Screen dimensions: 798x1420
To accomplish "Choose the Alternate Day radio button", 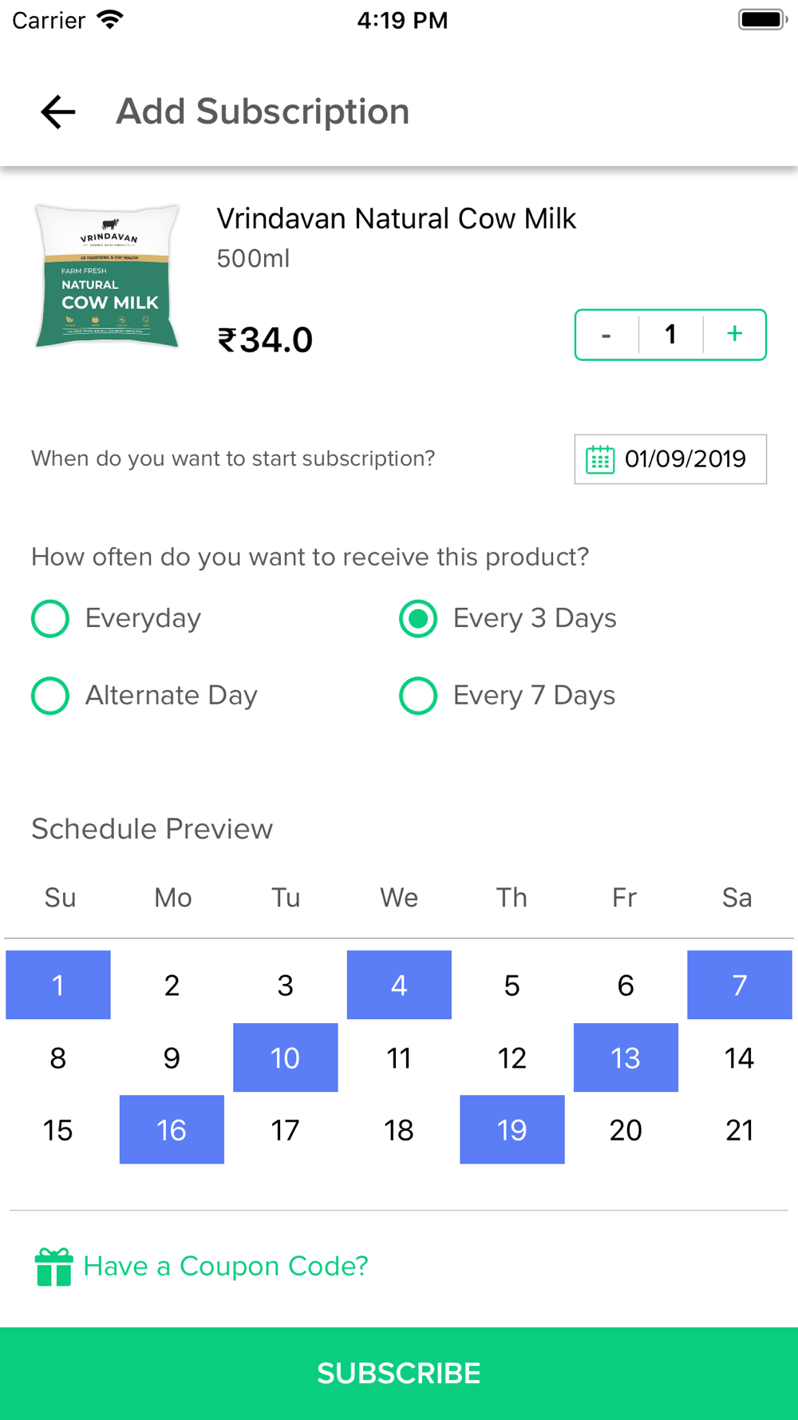I will (144, 696).
